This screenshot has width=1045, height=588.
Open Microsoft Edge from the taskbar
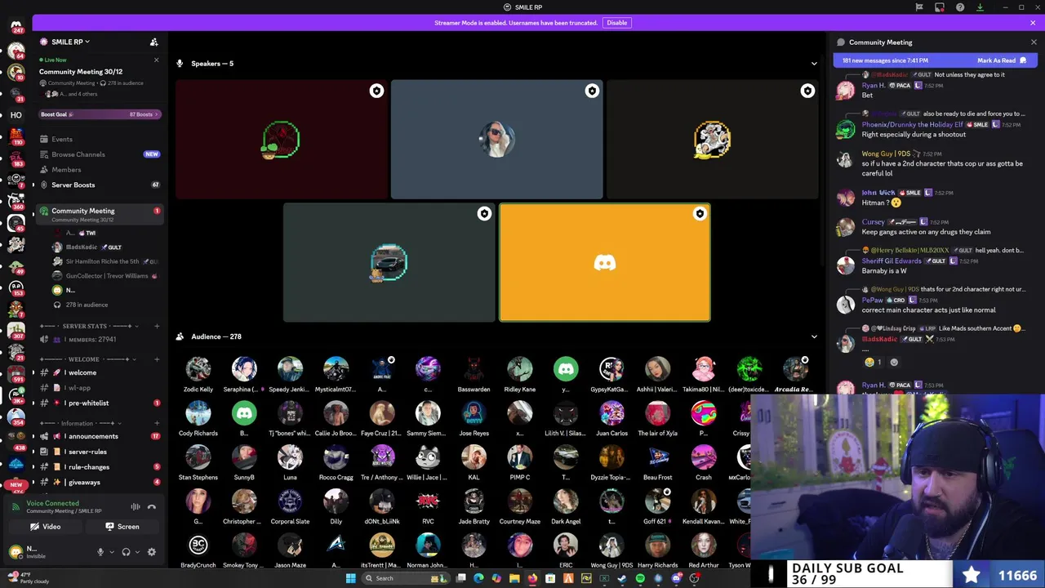click(478, 578)
